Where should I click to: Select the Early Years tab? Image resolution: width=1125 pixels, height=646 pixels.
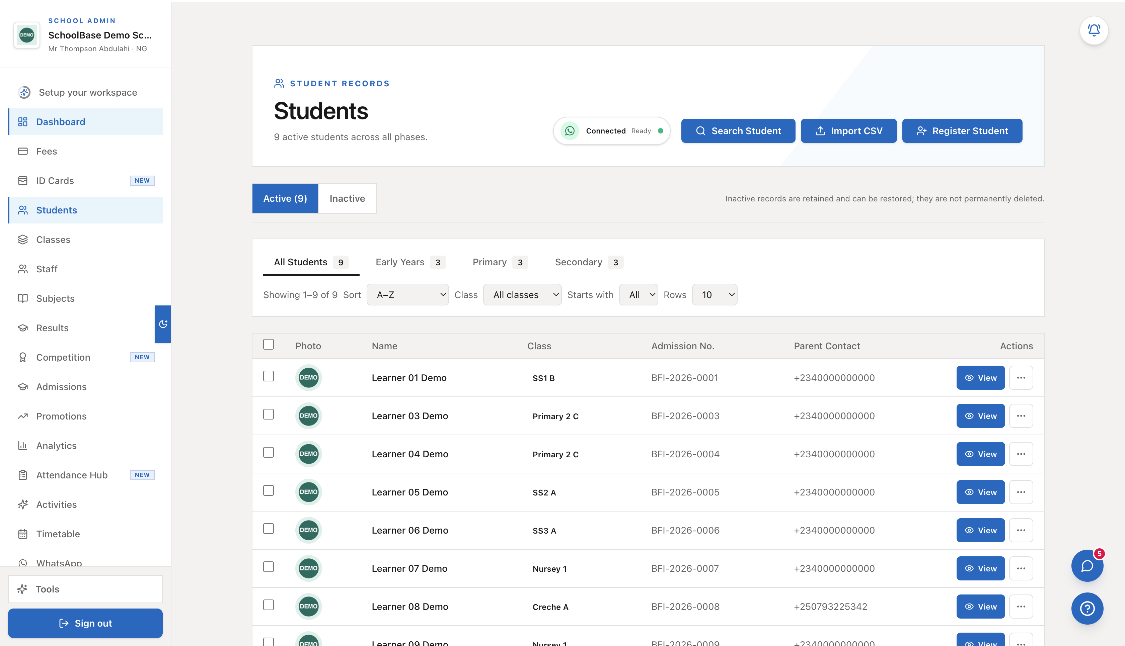410,262
